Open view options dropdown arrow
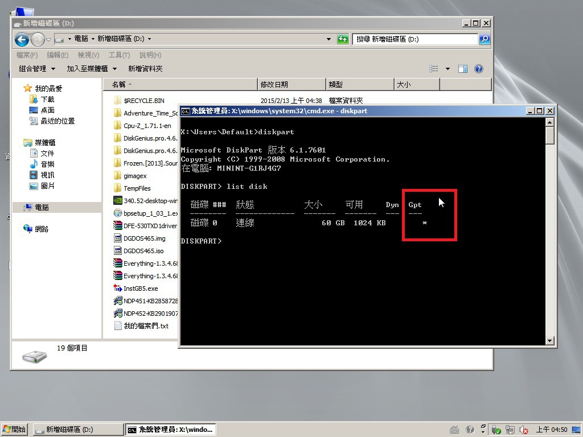This screenshot has height=437, width=583. click(x=447, y=69)
